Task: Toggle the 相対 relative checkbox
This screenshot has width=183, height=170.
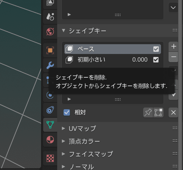Action: (x=67, y=113)
